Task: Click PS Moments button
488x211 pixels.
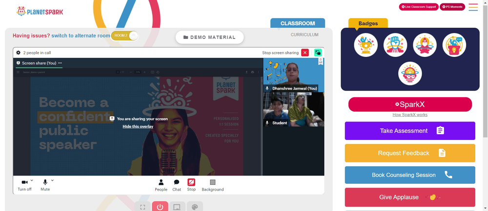Action: coord(452,7)
